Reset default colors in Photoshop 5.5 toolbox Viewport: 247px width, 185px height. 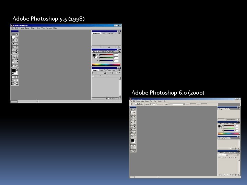[13, 74]
